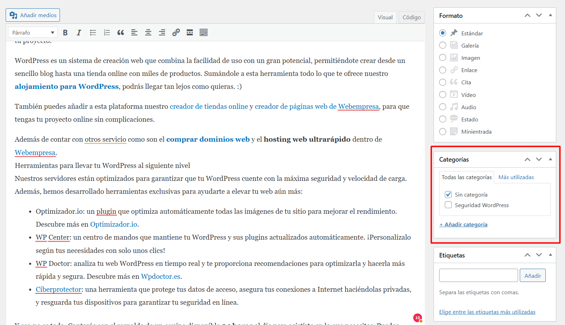
Task: Center align the text
Action: click(148, 33)
